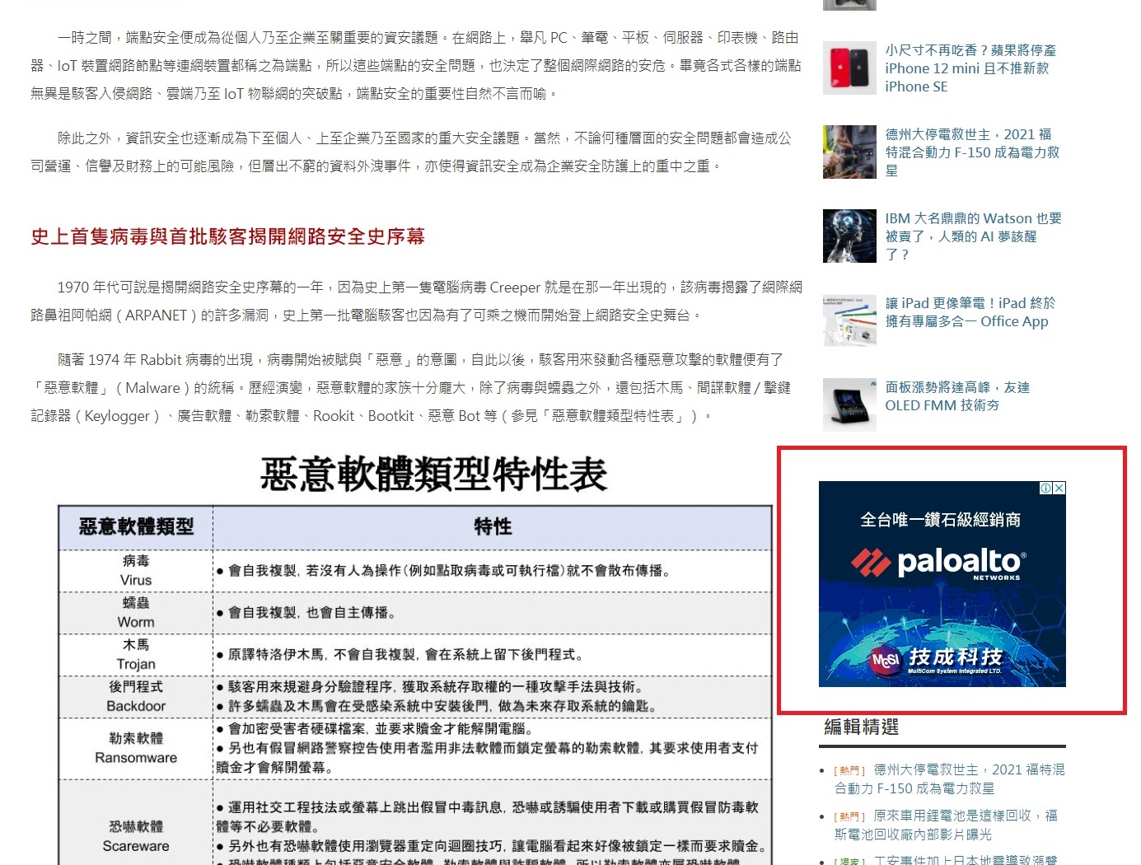Click the IBM Watson AI head thumbnail
Screen dimensions: 1141x865
(849, 236)
